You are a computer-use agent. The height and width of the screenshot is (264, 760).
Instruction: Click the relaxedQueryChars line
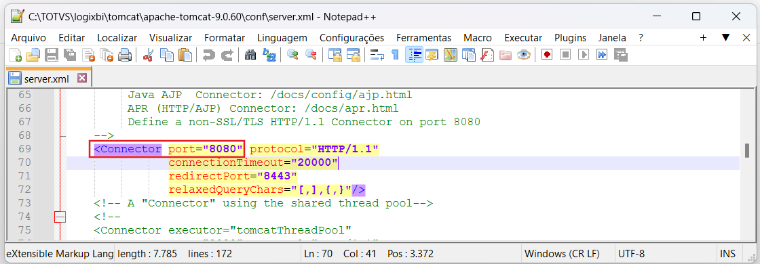267,190
